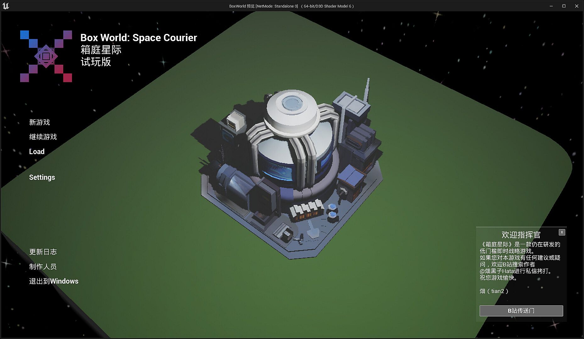This screenshot has height=339, width=584.
Task: Open the Settings menu entry
Action: point(42,177)
